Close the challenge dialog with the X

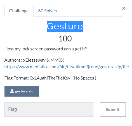[124, 8]
